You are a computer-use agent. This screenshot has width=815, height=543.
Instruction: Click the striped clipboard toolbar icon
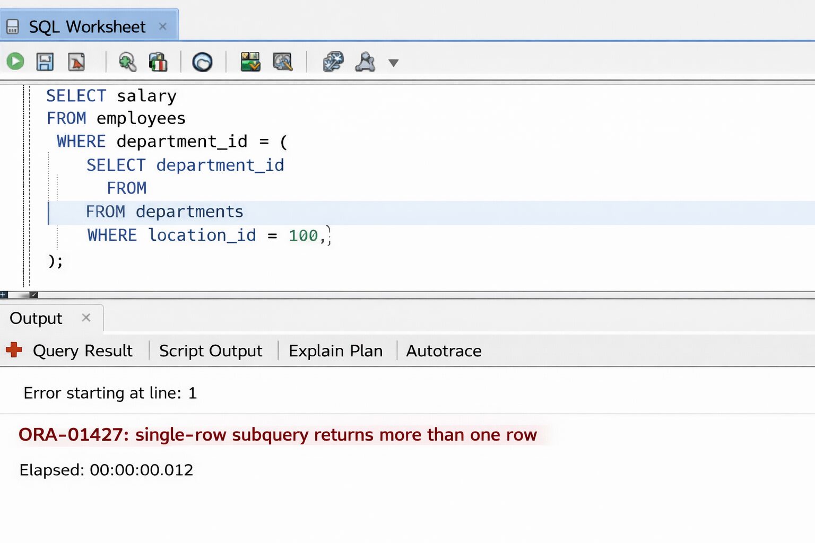click(x=158, y=62)
